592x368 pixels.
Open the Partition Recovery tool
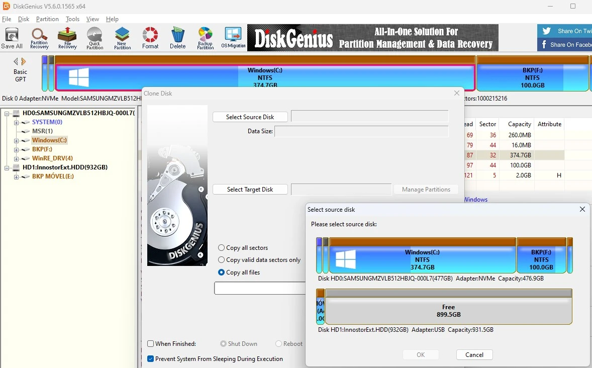click(x=39, y=38)
